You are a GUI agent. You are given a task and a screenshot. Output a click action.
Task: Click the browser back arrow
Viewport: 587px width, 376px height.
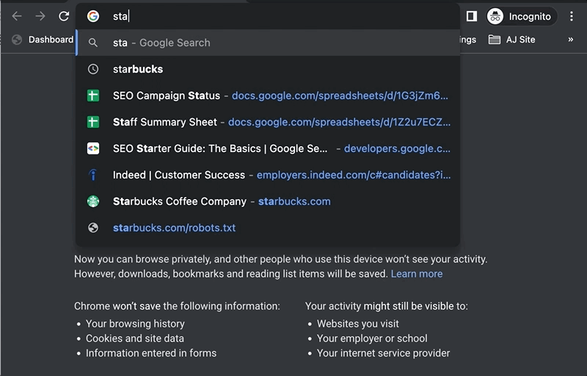point(17,16)
